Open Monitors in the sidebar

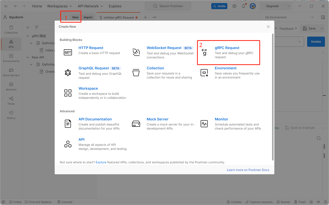(x=11, y=86)
